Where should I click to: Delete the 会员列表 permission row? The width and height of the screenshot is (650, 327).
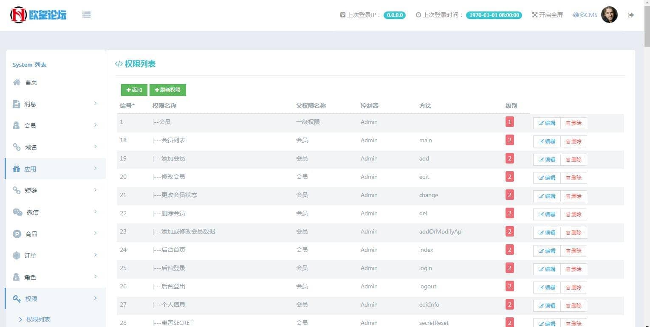point(574,141)
